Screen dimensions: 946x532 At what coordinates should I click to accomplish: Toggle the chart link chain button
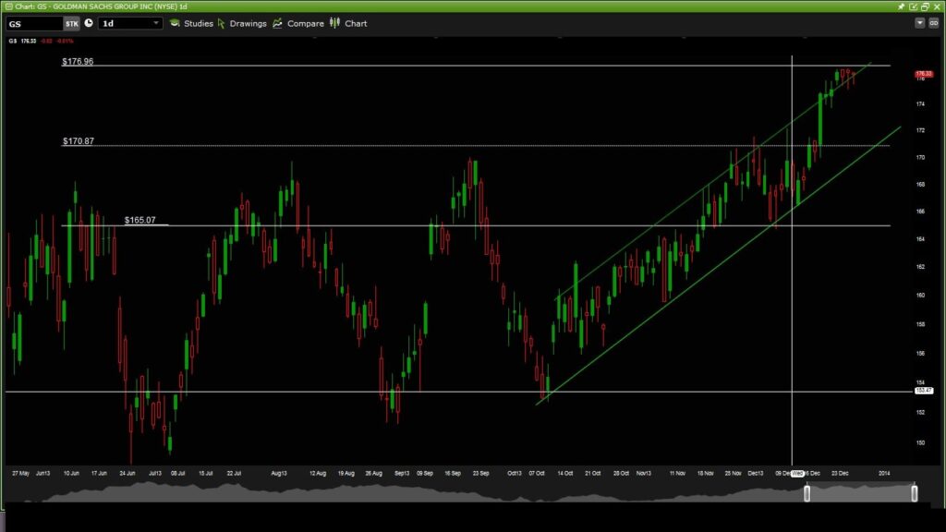click(934, 23)
